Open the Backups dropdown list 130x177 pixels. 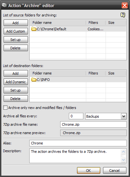coord(124,116)
